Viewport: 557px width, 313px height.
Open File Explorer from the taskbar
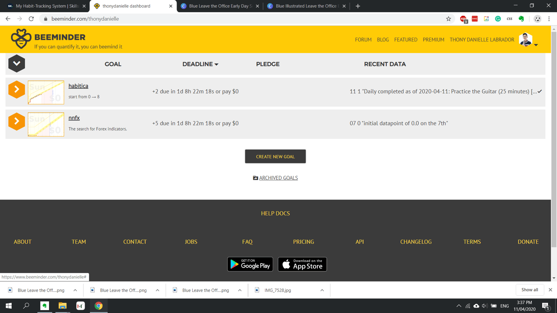point(62,306)
